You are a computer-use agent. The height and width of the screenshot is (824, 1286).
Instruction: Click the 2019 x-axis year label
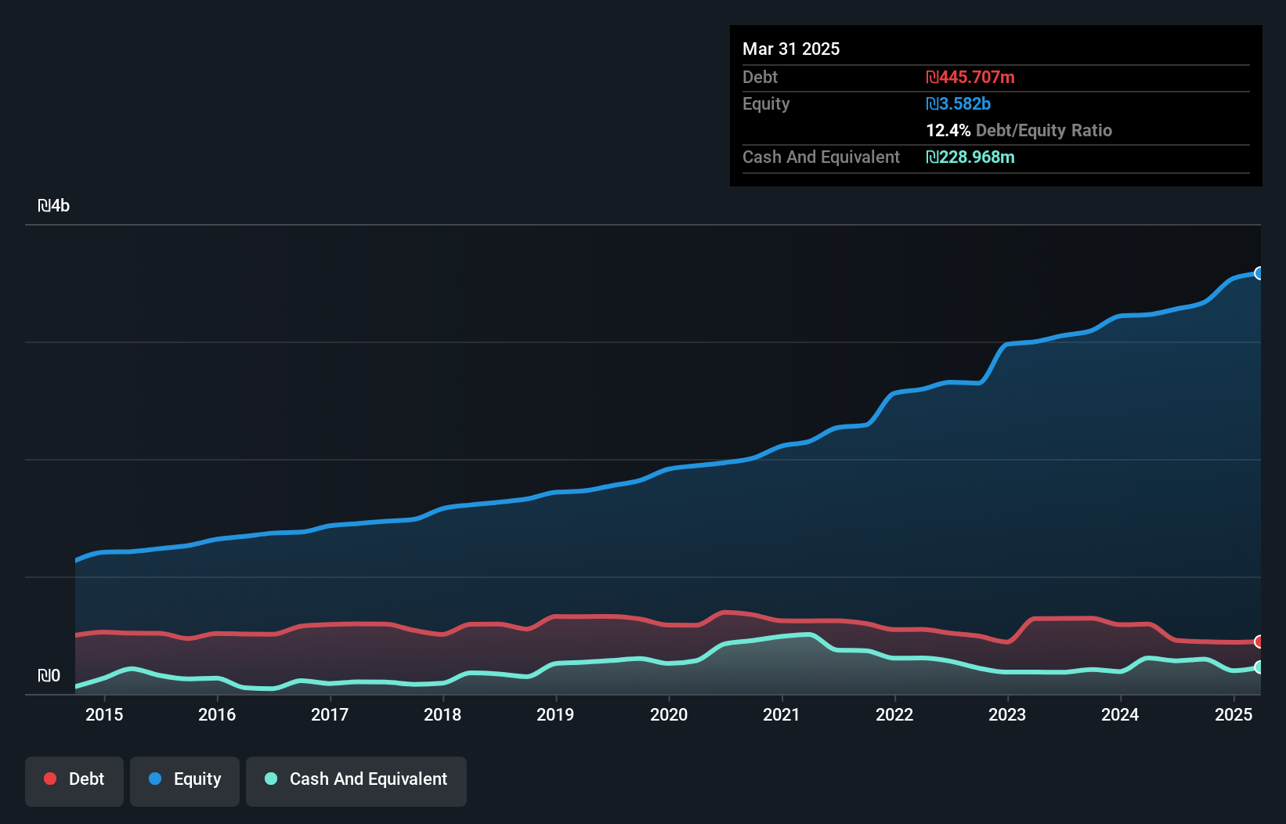(x=555, y=714)
